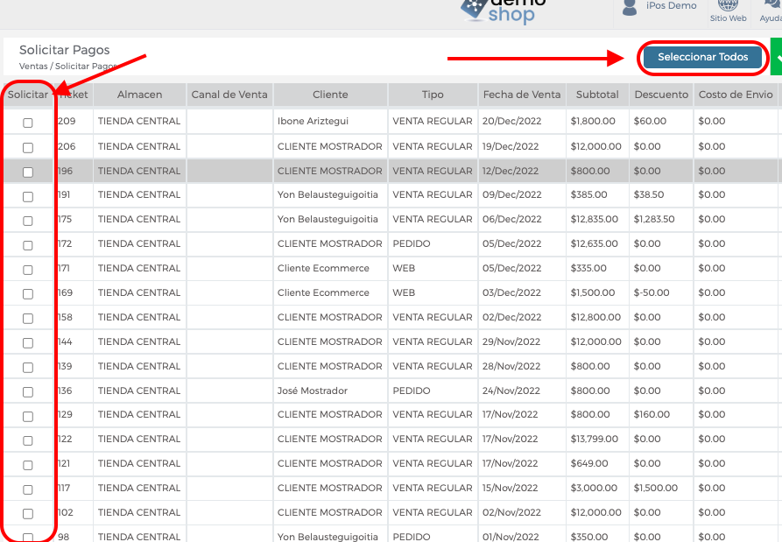Enable the checkbox for ticket 169
This screenshot has width=782, height=542.
[28, 294]
